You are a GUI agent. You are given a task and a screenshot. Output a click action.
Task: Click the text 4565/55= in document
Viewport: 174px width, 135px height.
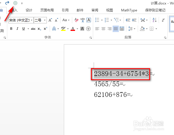[x=109, y=84]
